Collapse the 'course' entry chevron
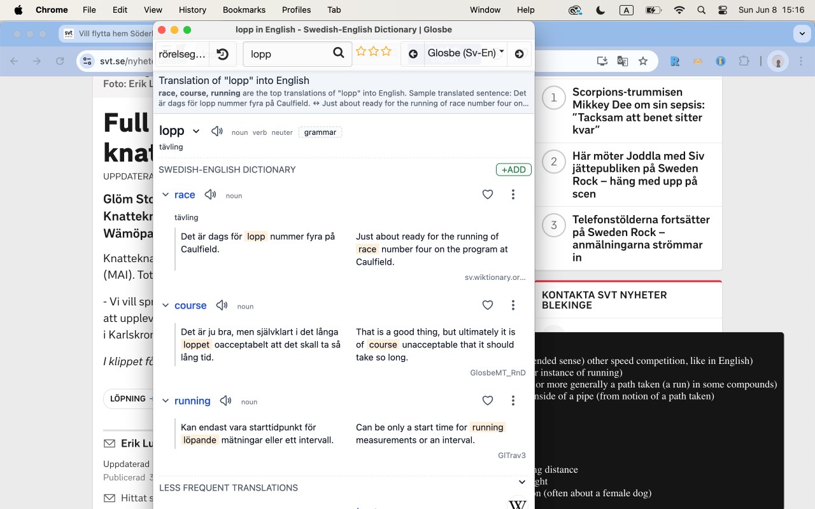Screen dimensions: 815x509 coord(166,305)
